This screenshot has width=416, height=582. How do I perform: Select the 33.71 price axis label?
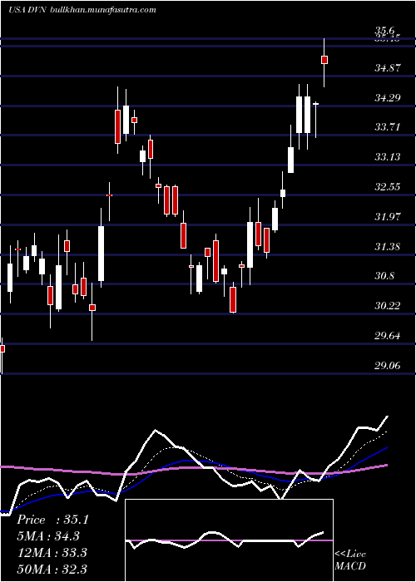pos(388,127)
